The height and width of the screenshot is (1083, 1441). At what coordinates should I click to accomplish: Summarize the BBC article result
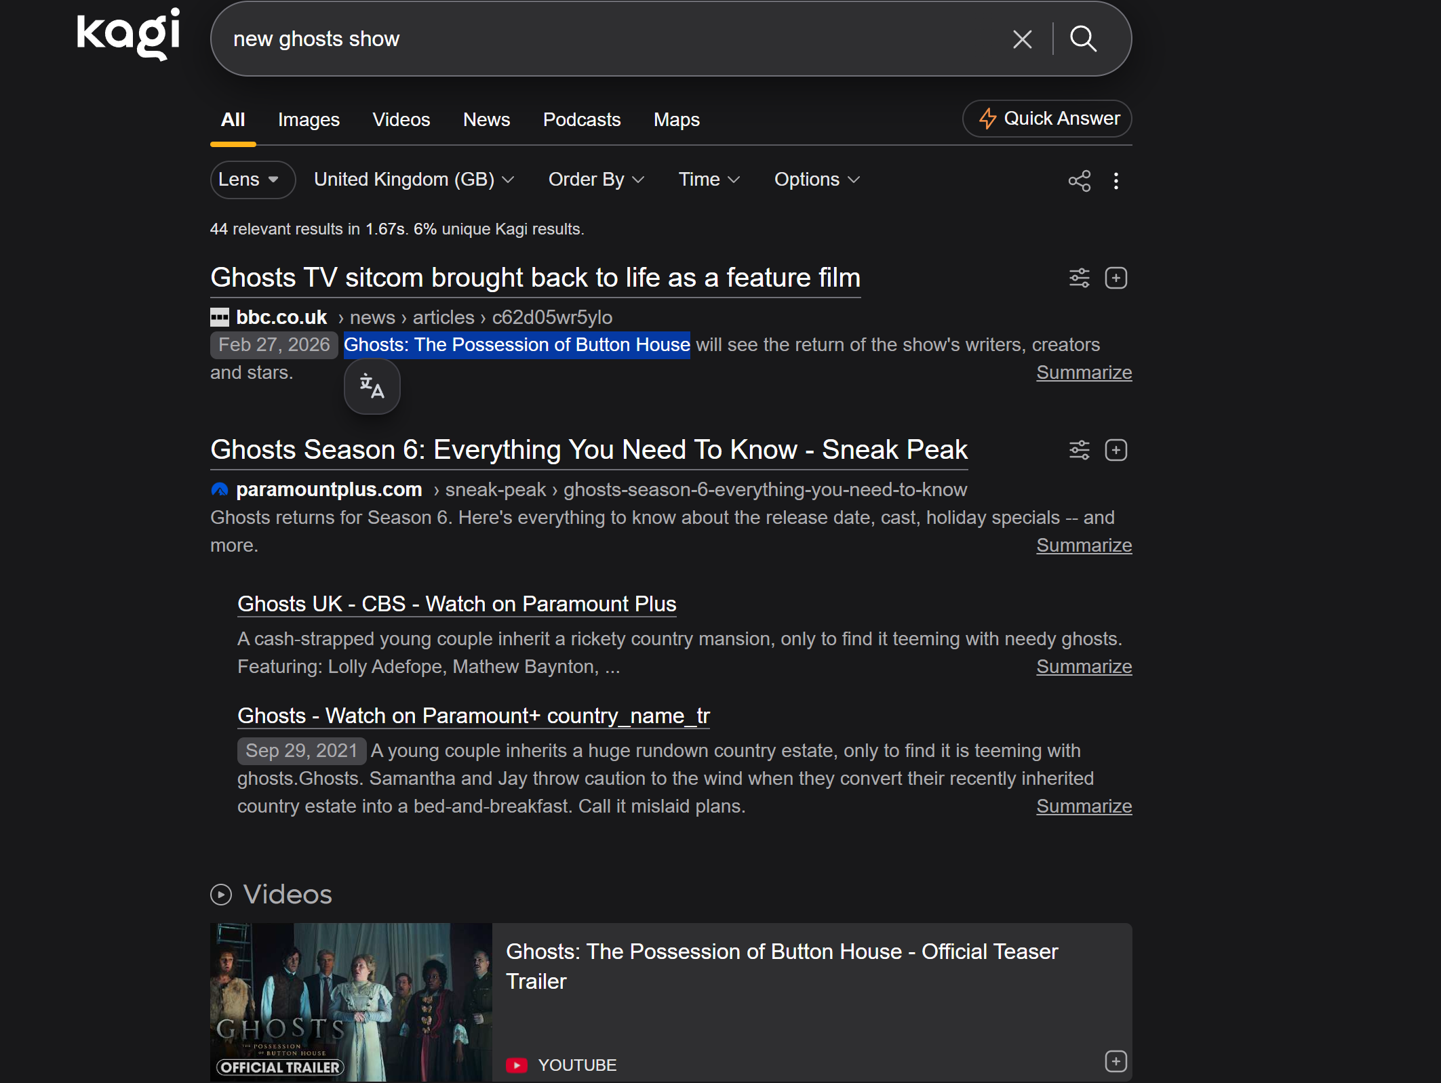[x=1084, y=373]
